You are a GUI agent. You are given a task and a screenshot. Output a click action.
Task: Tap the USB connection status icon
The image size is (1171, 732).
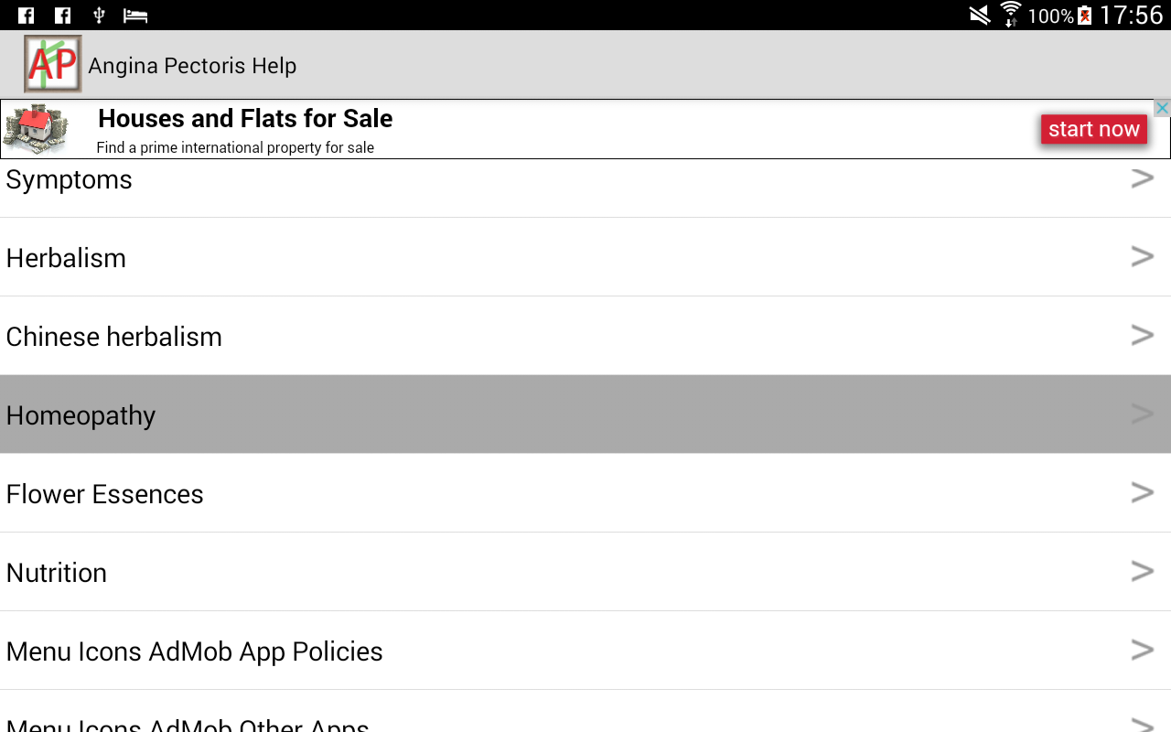(99, 16)
